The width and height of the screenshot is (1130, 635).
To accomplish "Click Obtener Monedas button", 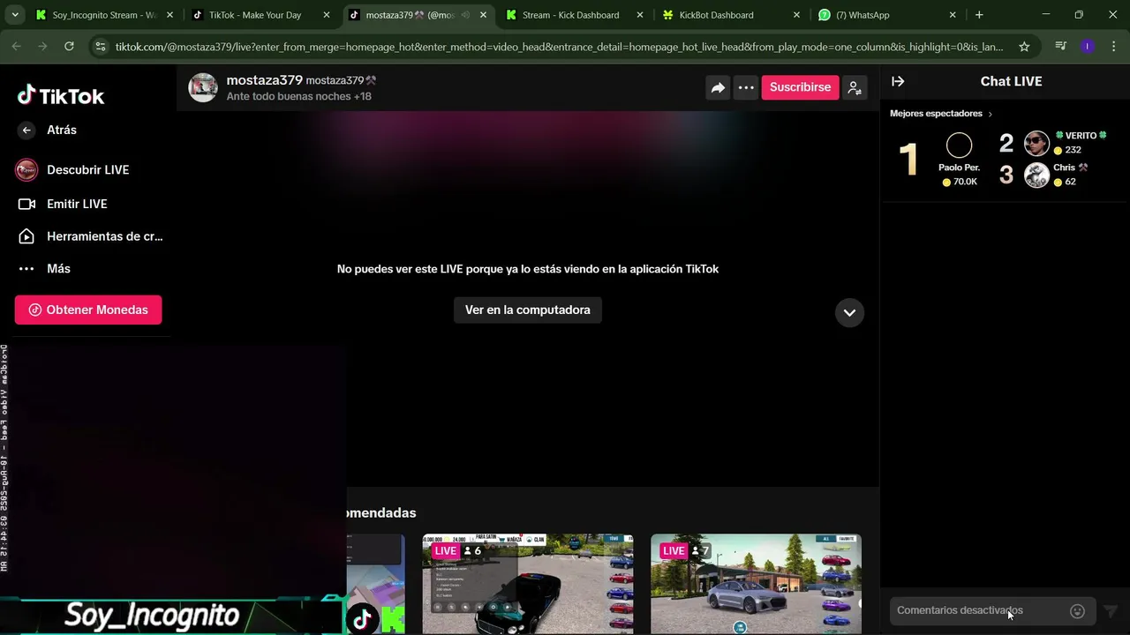I will pos(88,310).
